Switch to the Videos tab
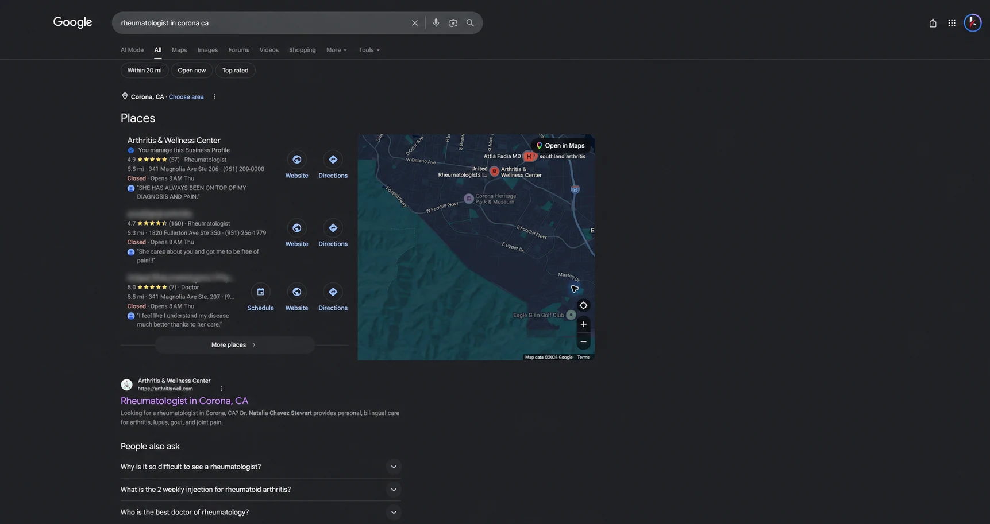 [x=269, y=50]
